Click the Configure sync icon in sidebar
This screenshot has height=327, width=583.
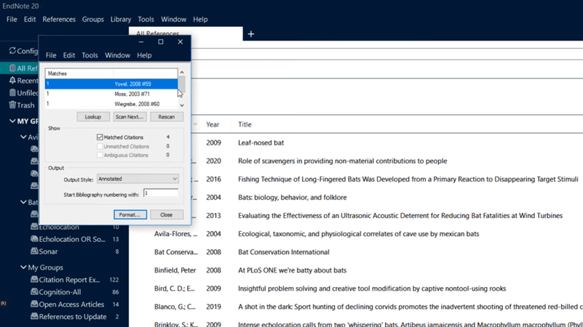pos(12,50)
